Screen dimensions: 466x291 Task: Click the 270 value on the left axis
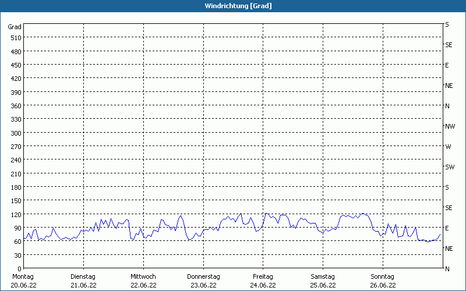coord(16,147)
